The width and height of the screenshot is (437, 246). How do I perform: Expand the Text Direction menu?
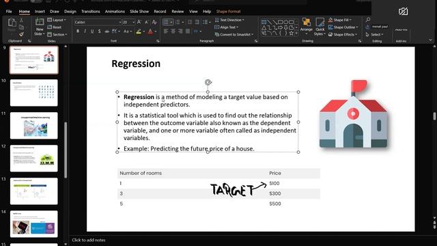[229, 20]
